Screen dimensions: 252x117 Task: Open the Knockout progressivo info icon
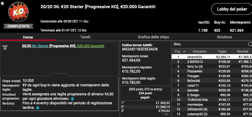pyautogui.click(x=72, y=99)
